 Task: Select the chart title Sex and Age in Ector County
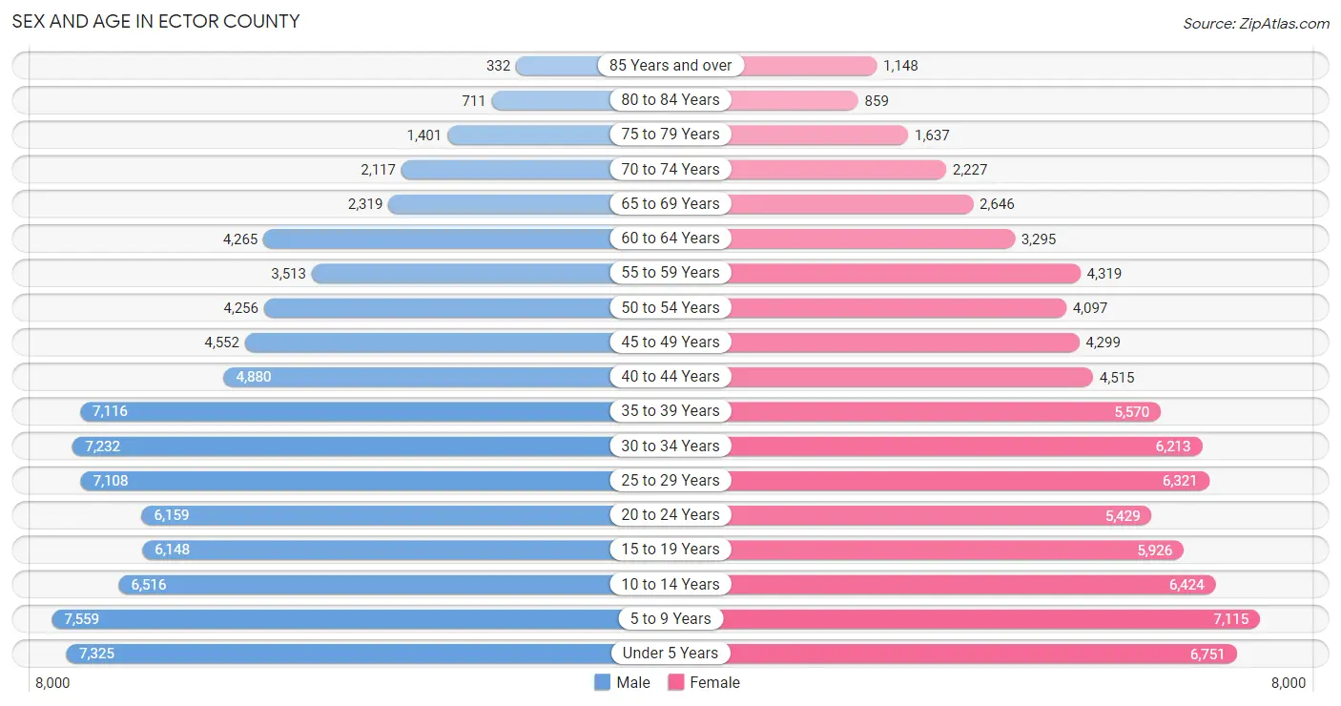[155, 21]
